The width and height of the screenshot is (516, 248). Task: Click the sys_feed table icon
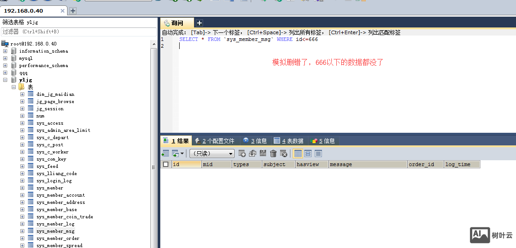coord(31,166)
